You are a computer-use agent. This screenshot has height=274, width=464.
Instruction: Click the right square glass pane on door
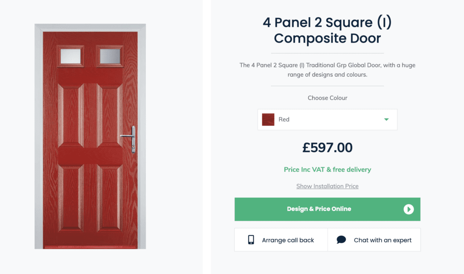click(110, 56)
